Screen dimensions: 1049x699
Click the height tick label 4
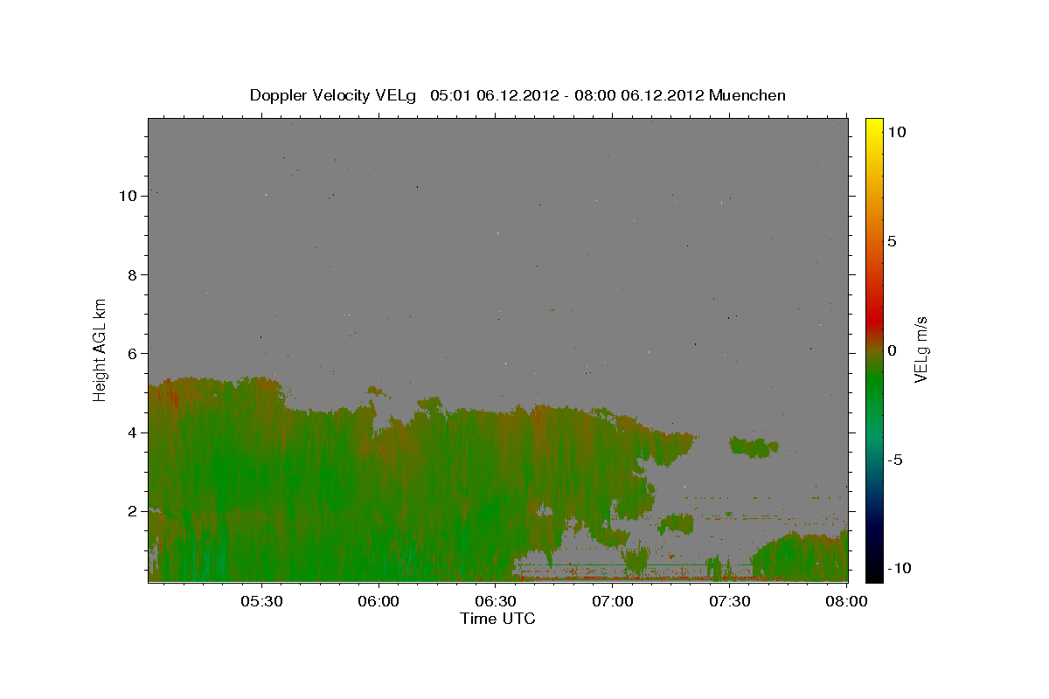pos(132,432)
